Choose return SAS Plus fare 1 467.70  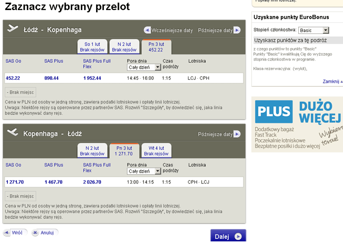coord(54,182)
